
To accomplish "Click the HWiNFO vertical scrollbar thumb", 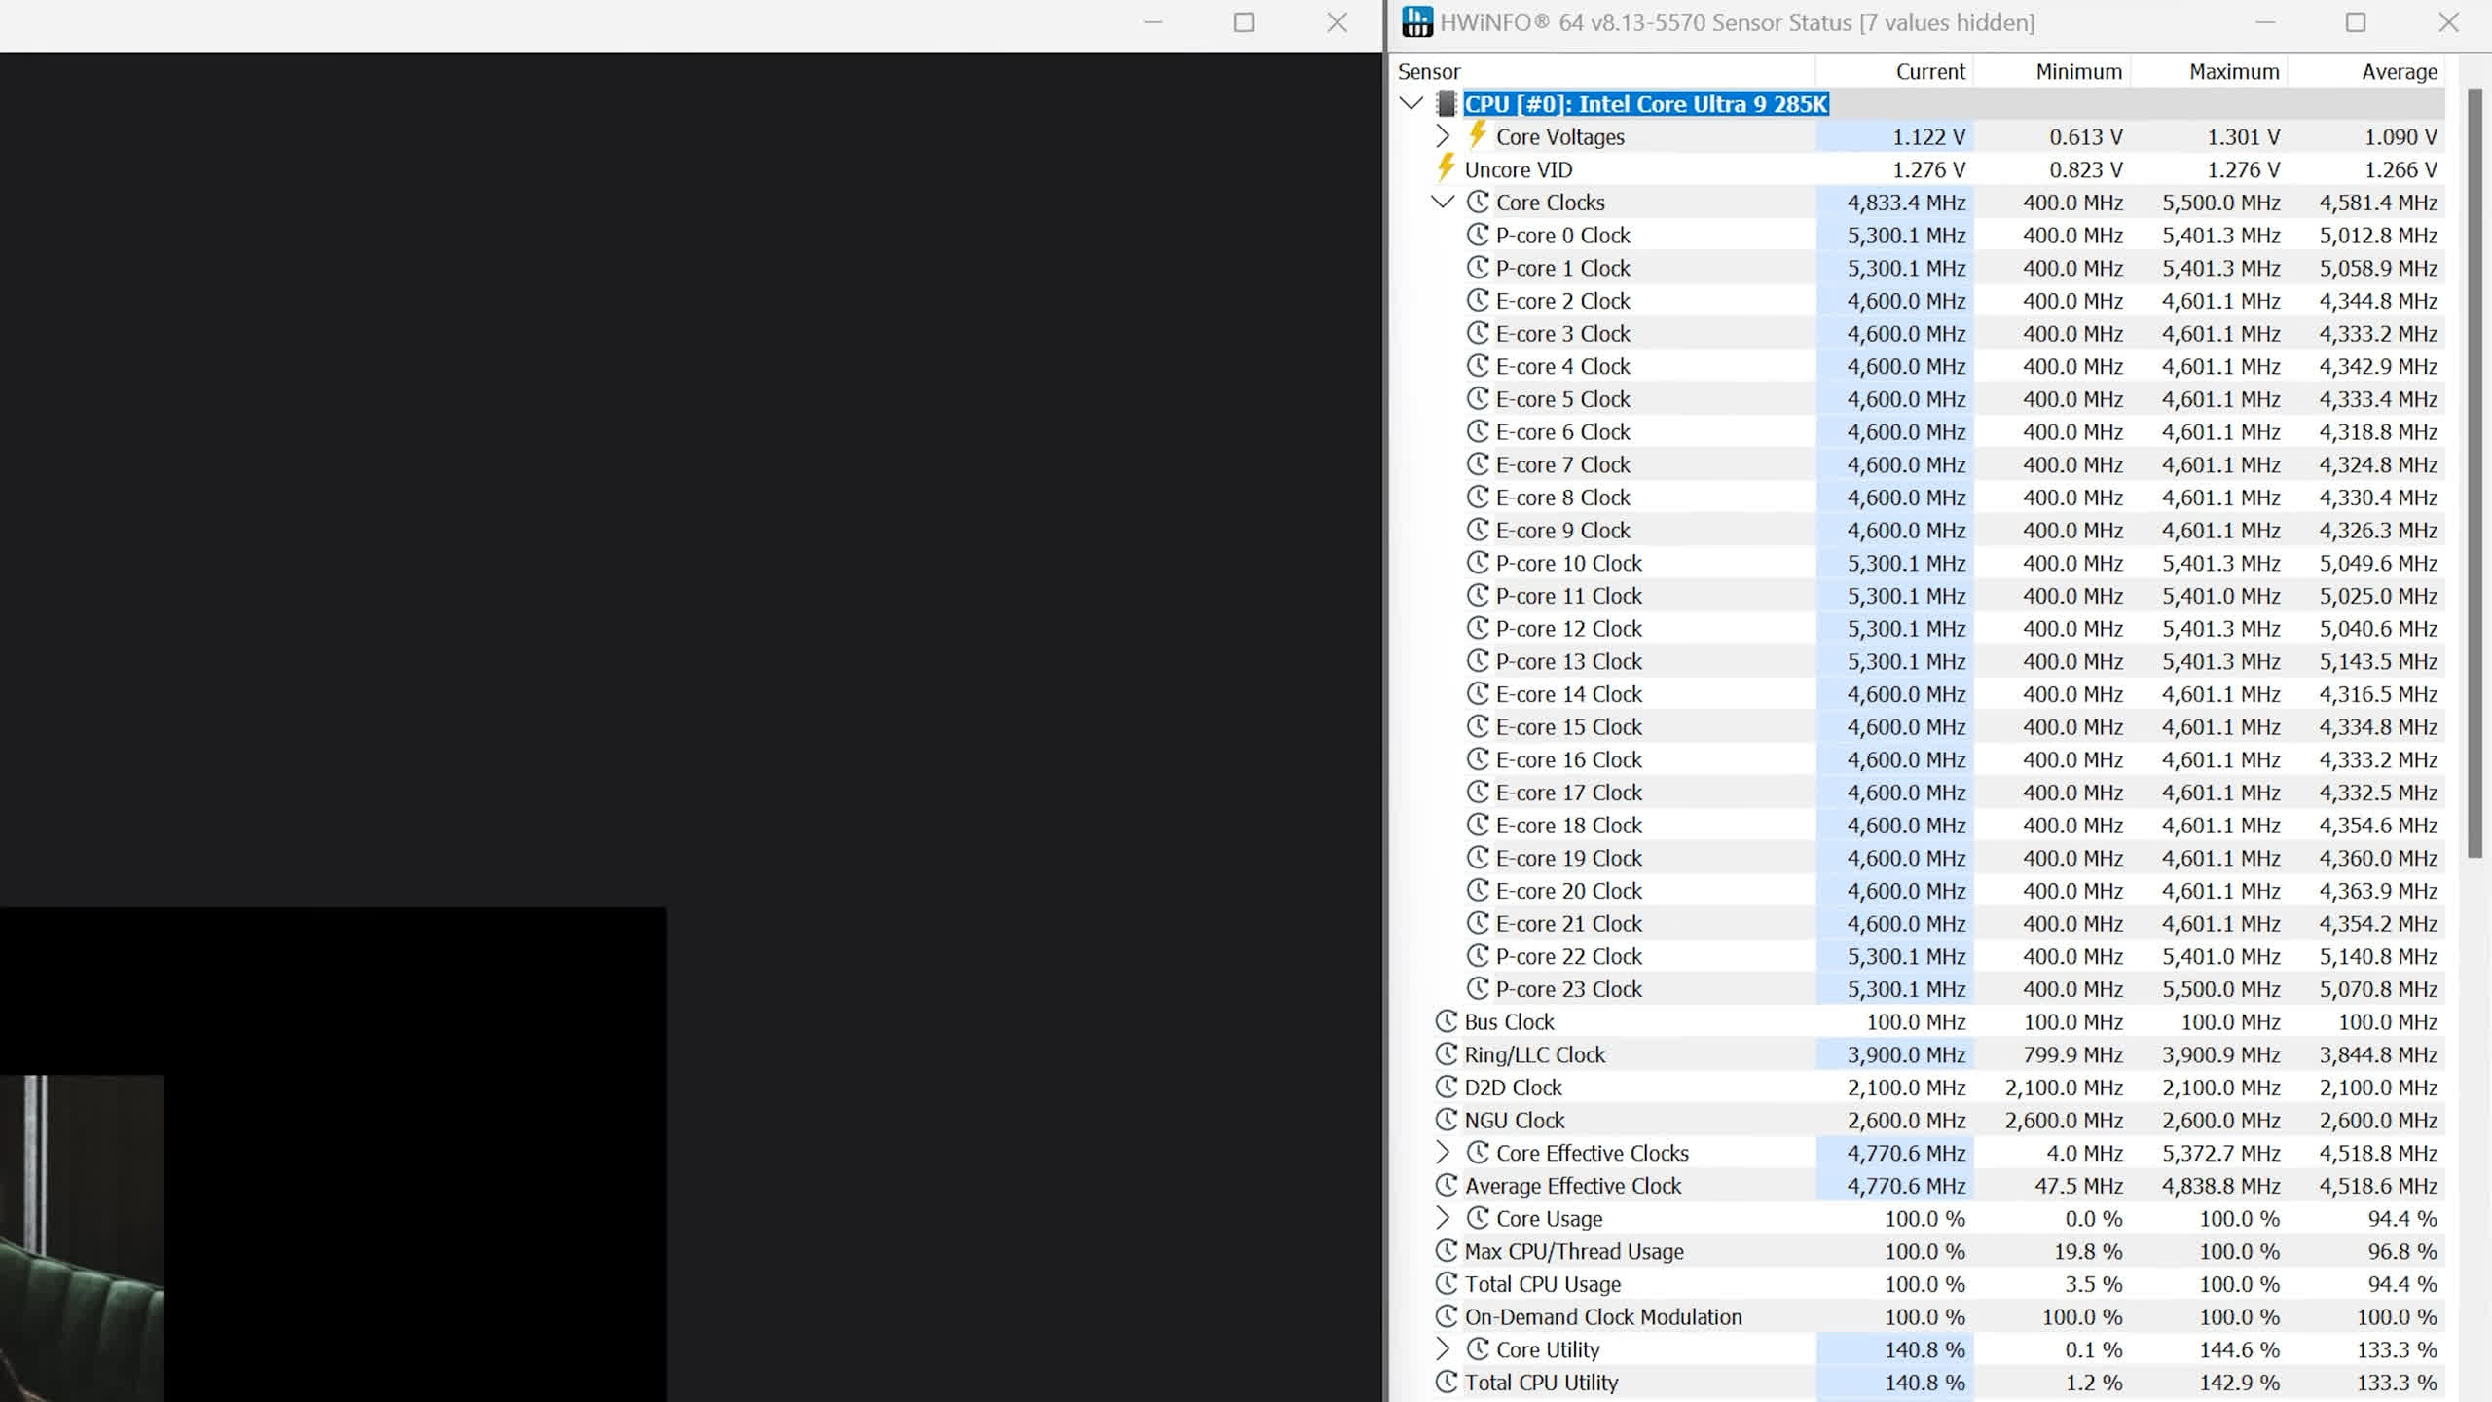I will [x=2474, y=473].
